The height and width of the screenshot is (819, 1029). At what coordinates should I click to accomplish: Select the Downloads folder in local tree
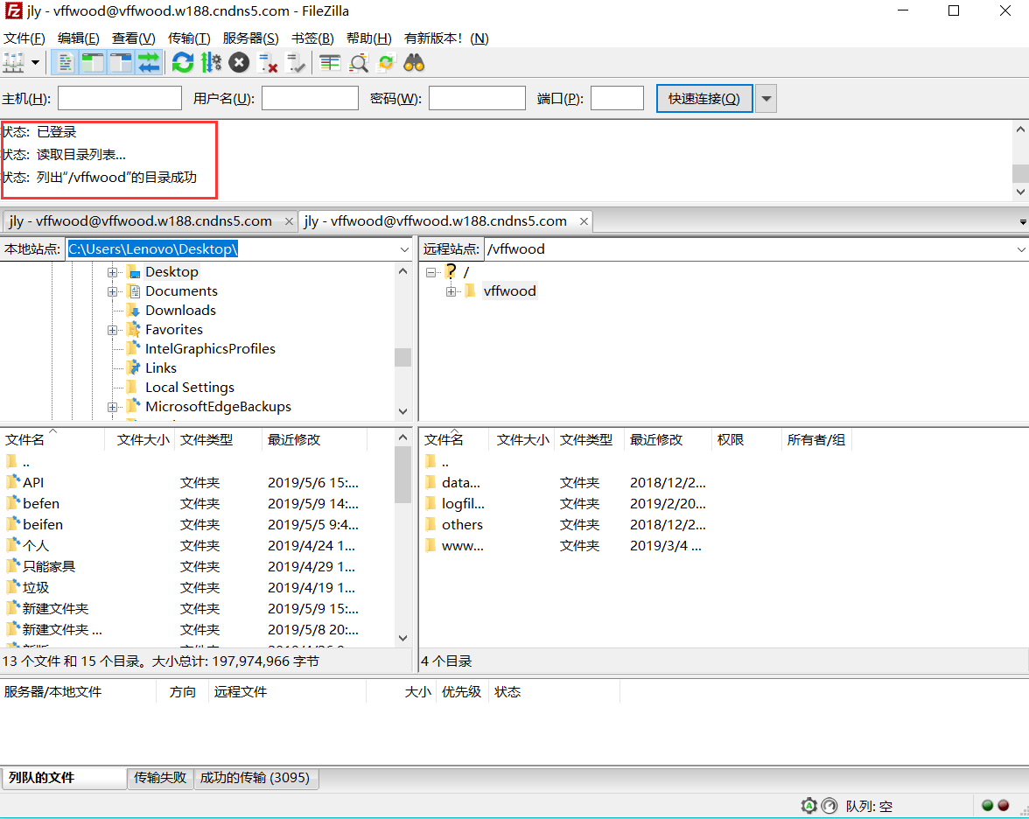click(180, 311)
